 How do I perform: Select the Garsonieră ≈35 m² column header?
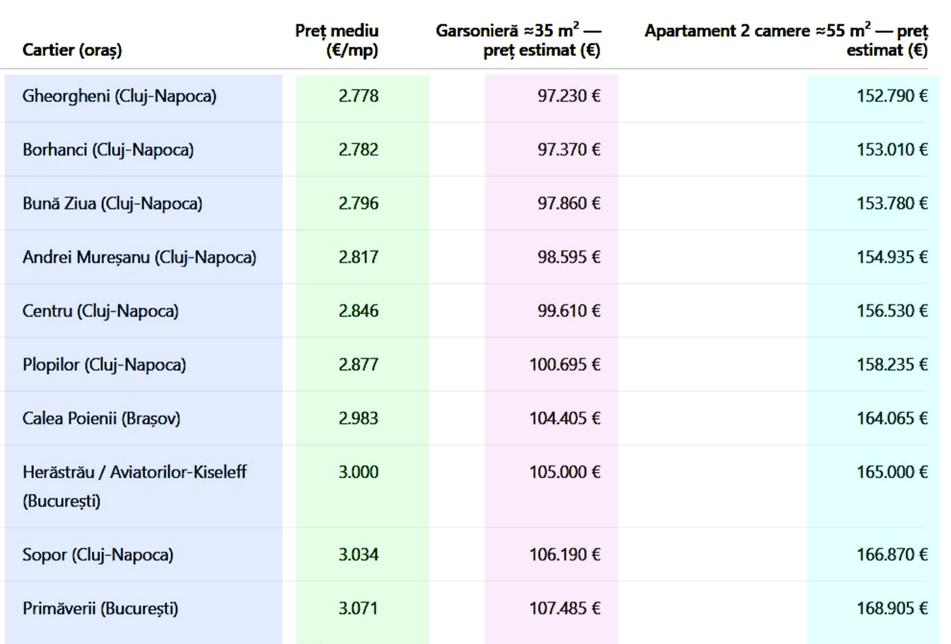coord(518,40)
